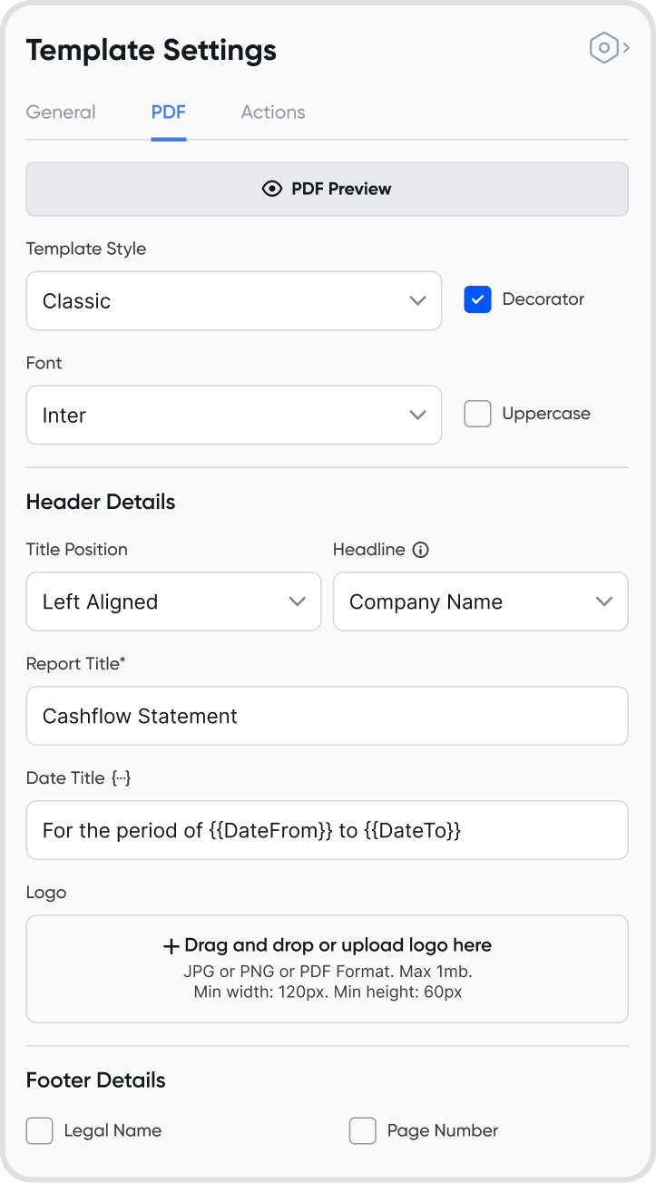
Task: Click the hexagon settings icon at top right
Action: tap(604, 48)
